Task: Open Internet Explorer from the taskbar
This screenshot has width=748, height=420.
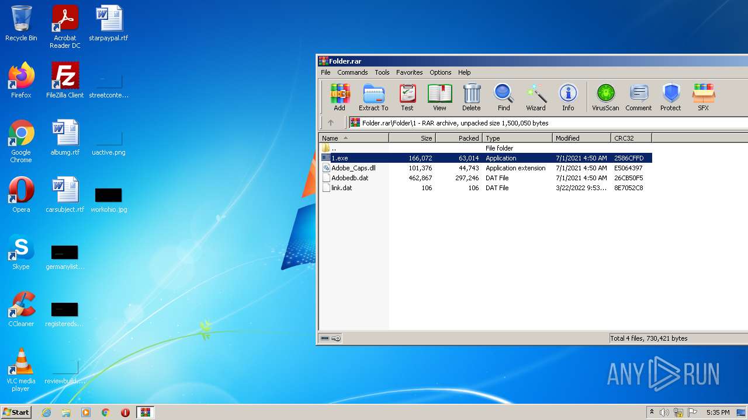Action: [x=46, y=412]
